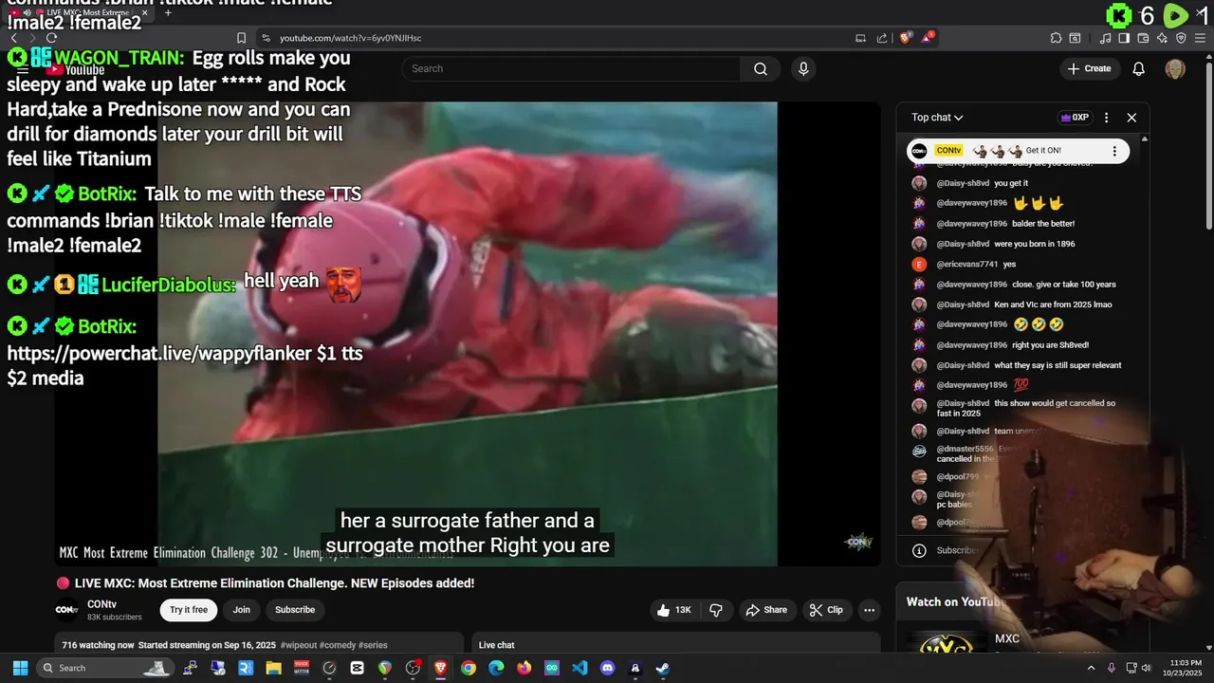Open the CONtv channel name link
Viewport: 1214px width, 683px height.
[101, 604]
